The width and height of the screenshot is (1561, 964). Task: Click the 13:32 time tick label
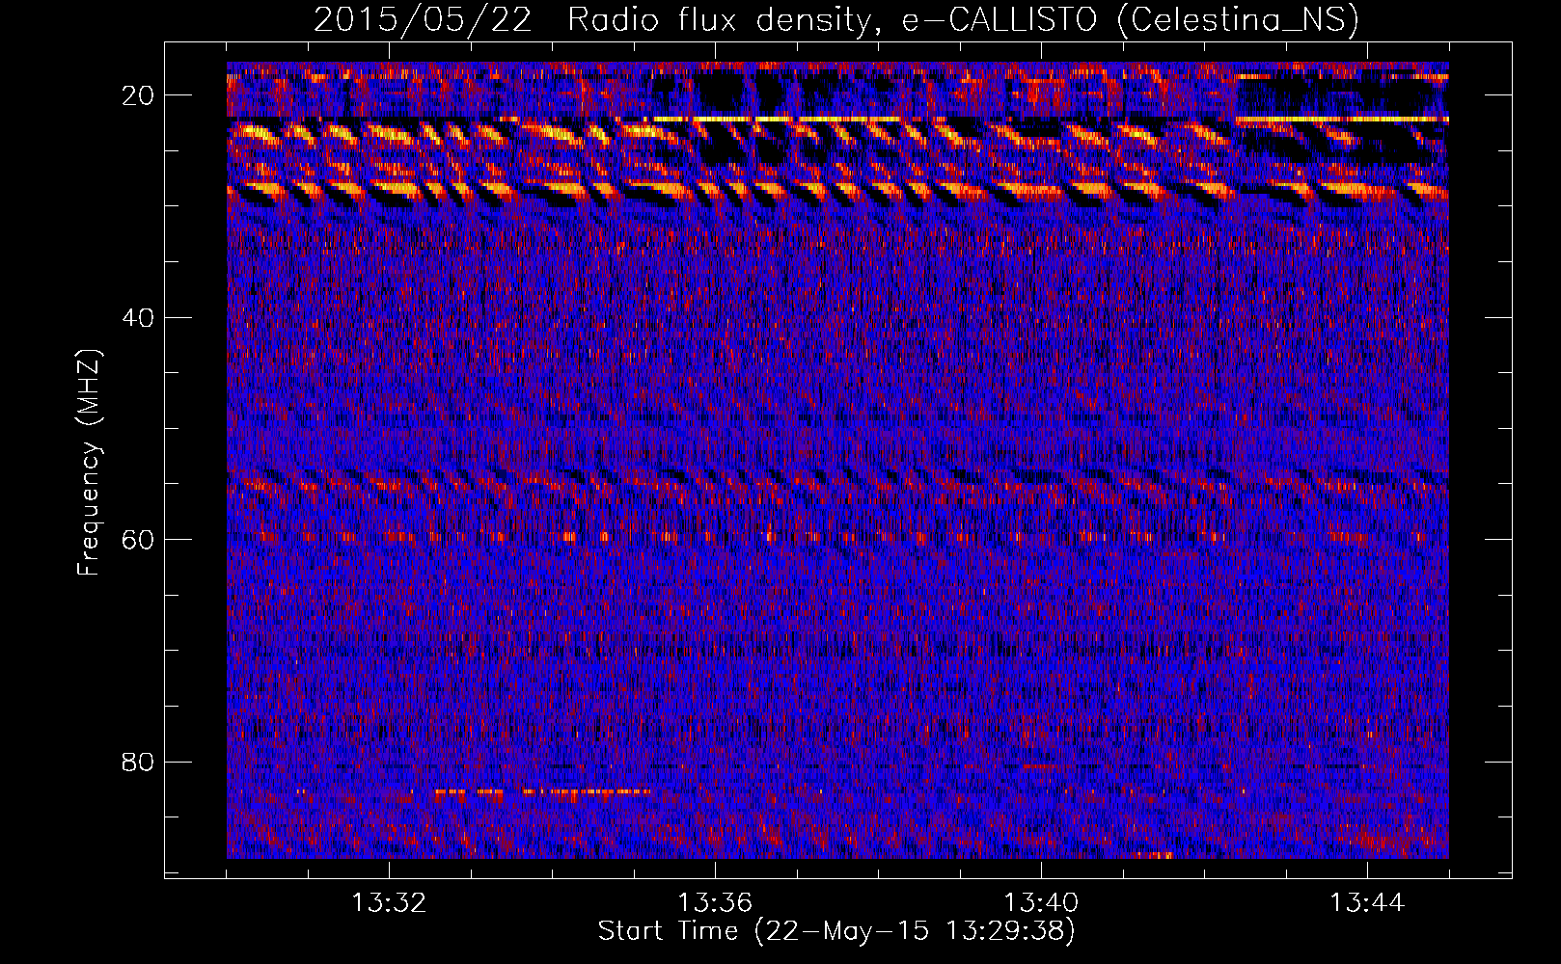coord(389,903)
